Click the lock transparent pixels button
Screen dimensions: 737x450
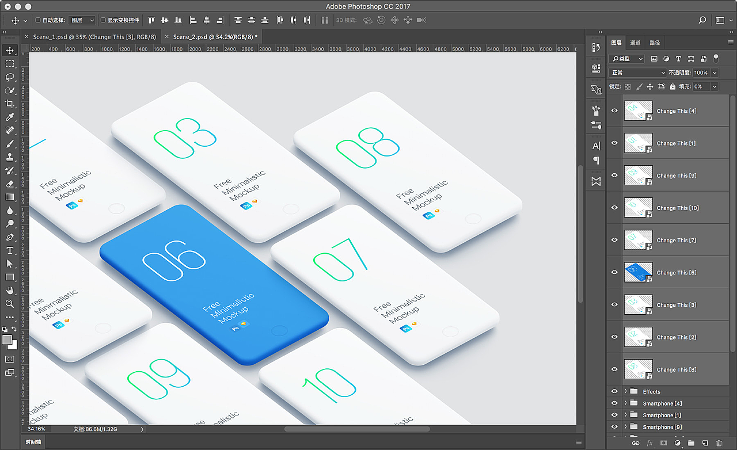[629, 86]
